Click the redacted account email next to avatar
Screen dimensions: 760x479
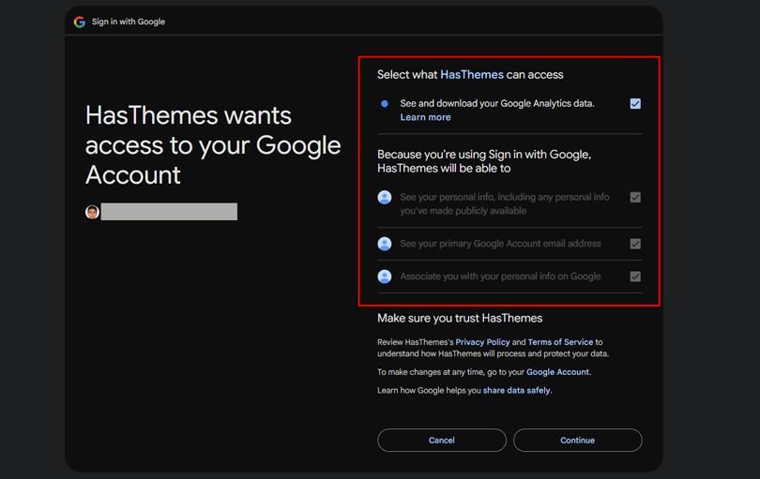(x=169, y=212)
